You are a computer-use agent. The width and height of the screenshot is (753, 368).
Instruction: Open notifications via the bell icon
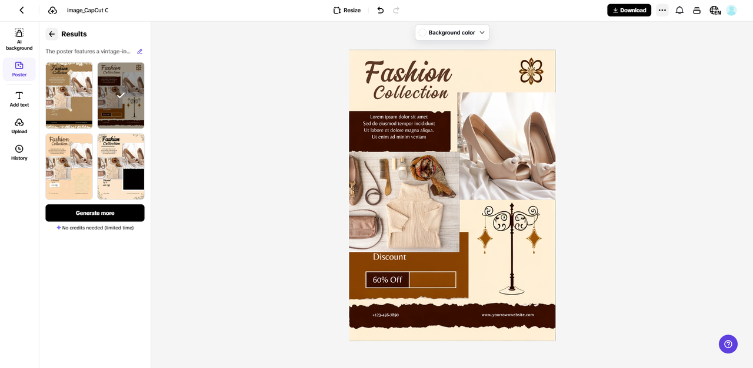click(x=679, y=10)
